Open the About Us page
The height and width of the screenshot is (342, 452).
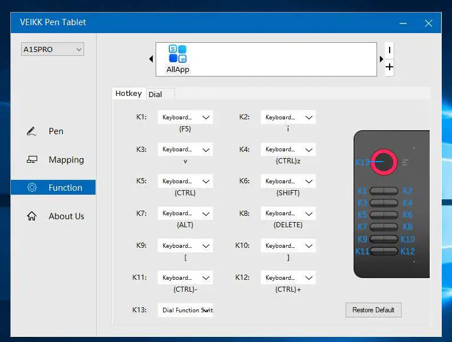[x=66, y=216]
